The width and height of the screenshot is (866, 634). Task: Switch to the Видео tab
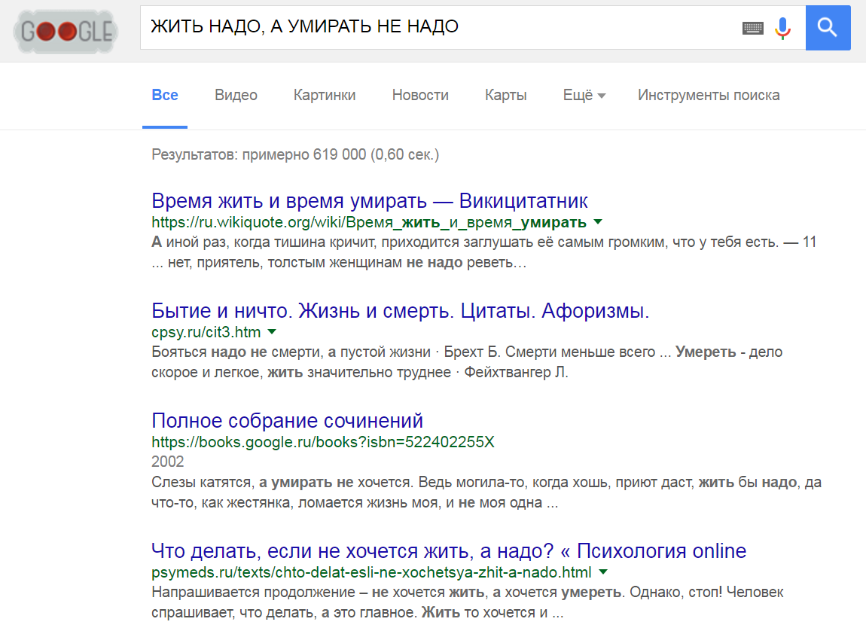tap(236, 95)
